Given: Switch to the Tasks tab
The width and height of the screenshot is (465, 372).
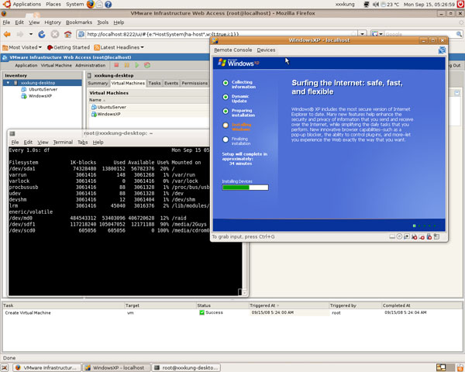Looking at the screenshot, I should click(154, 84).
